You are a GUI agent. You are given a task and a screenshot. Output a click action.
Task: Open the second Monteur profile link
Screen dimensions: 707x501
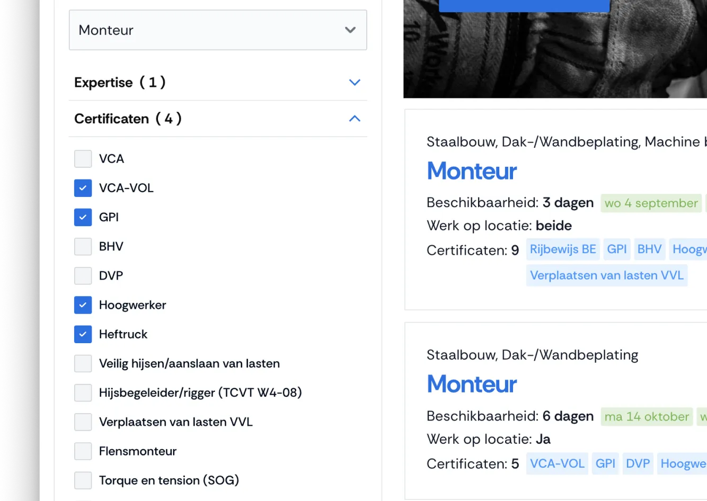click(x=471, y=384)
